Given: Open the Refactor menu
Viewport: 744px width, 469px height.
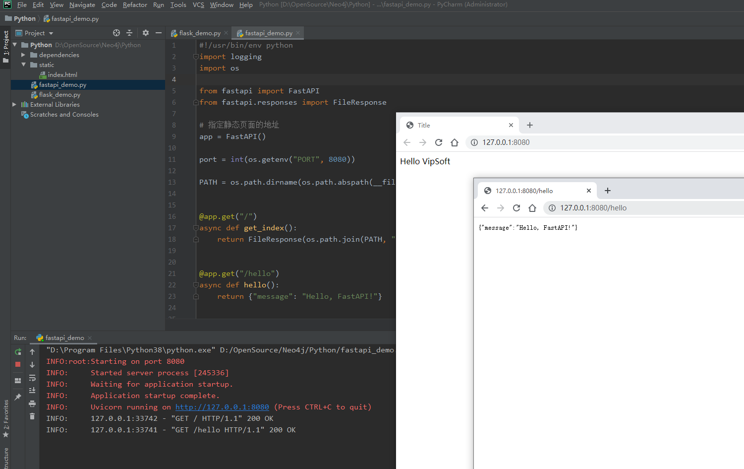Looking at the screenshot, I should tap(135, 5).
